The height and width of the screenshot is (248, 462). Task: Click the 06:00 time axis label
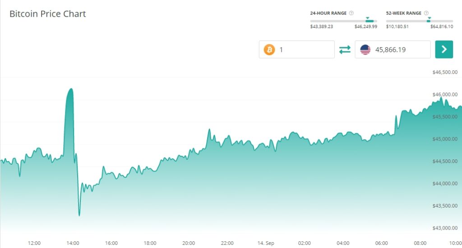pos(381,243)
